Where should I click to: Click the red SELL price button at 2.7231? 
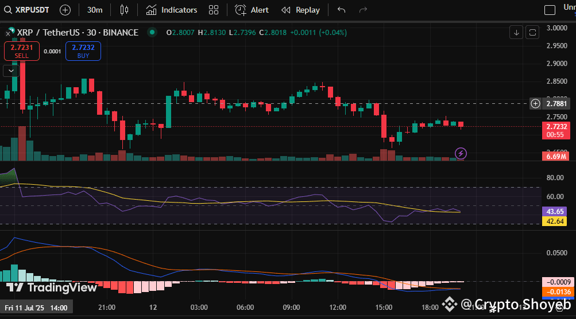coord(22,51)
